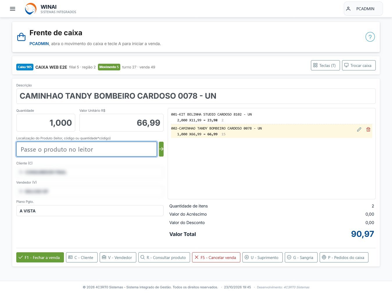The width and height of the screenshot is (392, 293).
Task: Click the V - Vendedor button
Action: (118, 258)
